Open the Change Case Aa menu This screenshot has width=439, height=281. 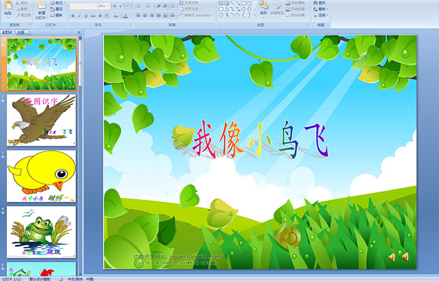pos(116,16)
